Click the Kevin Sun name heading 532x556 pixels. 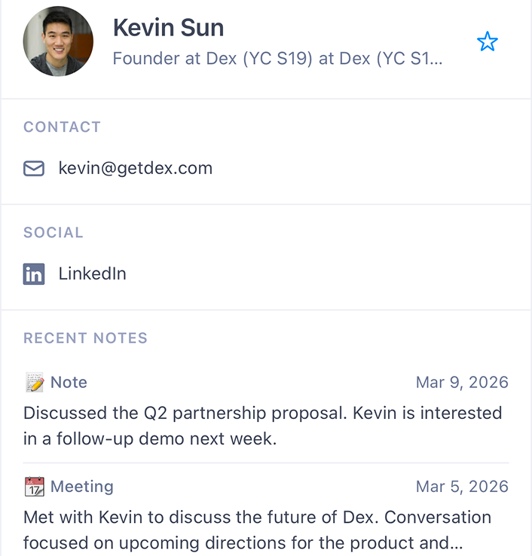point(168,28)
